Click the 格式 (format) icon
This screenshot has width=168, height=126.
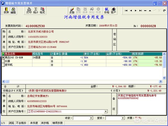(x=42, y=10)
